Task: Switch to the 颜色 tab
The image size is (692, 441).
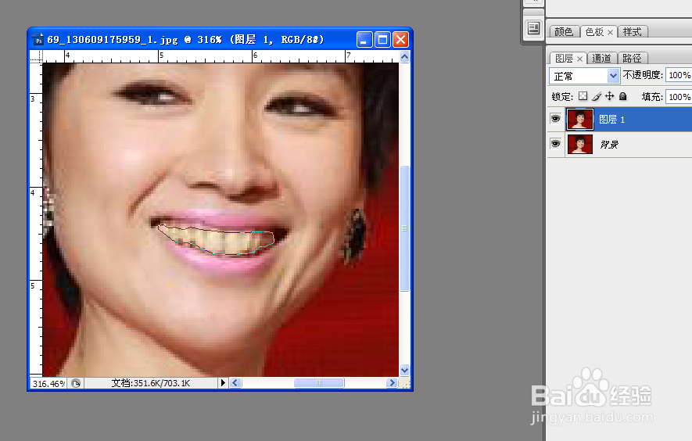Action: click(x=564, y=32)
